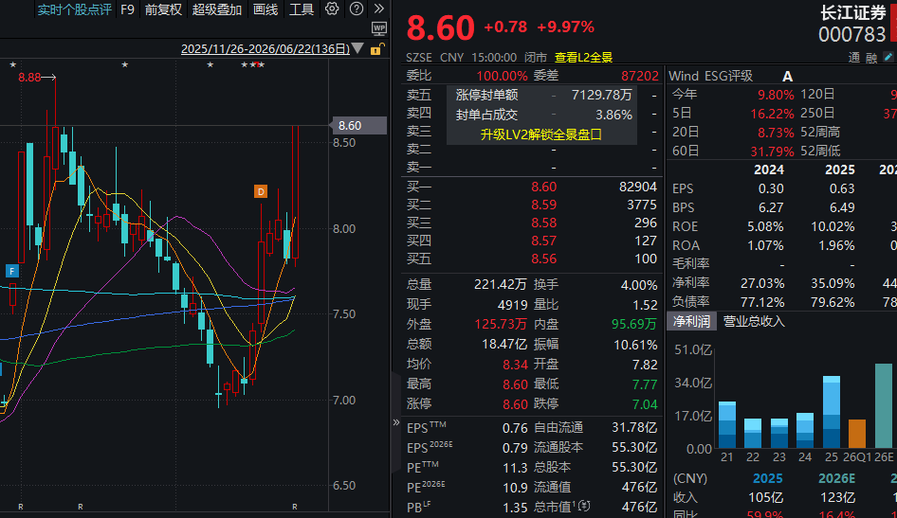Open the 查看L2全景 link
This screenshot has width=897, height=518.
[583, 57]
